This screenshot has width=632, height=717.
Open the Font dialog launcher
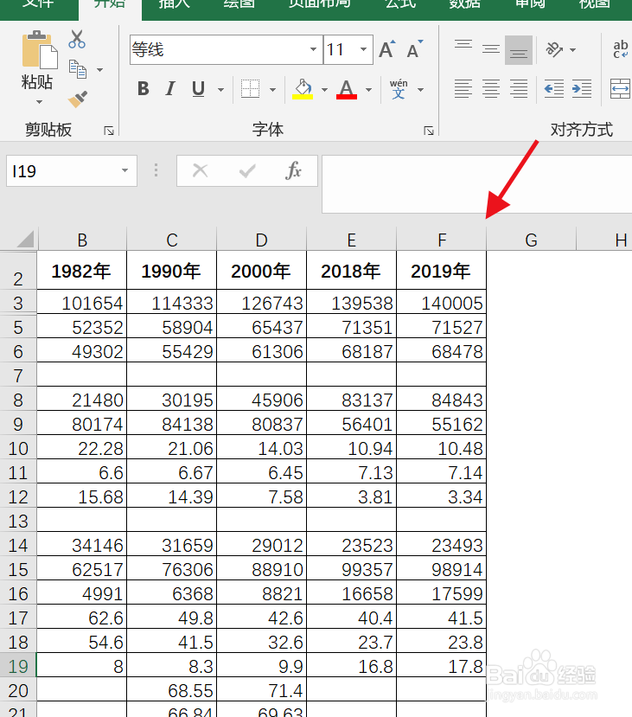tap(429, 131)
